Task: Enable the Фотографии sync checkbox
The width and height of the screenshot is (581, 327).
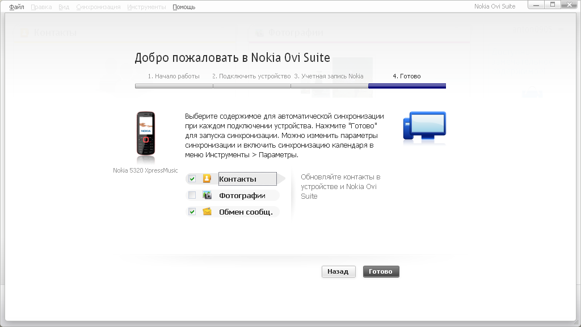Action: [192, 195]
